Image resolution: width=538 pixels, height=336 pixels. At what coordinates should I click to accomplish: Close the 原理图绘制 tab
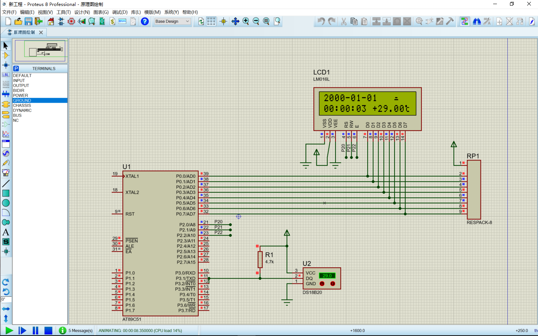coord(41,32)
